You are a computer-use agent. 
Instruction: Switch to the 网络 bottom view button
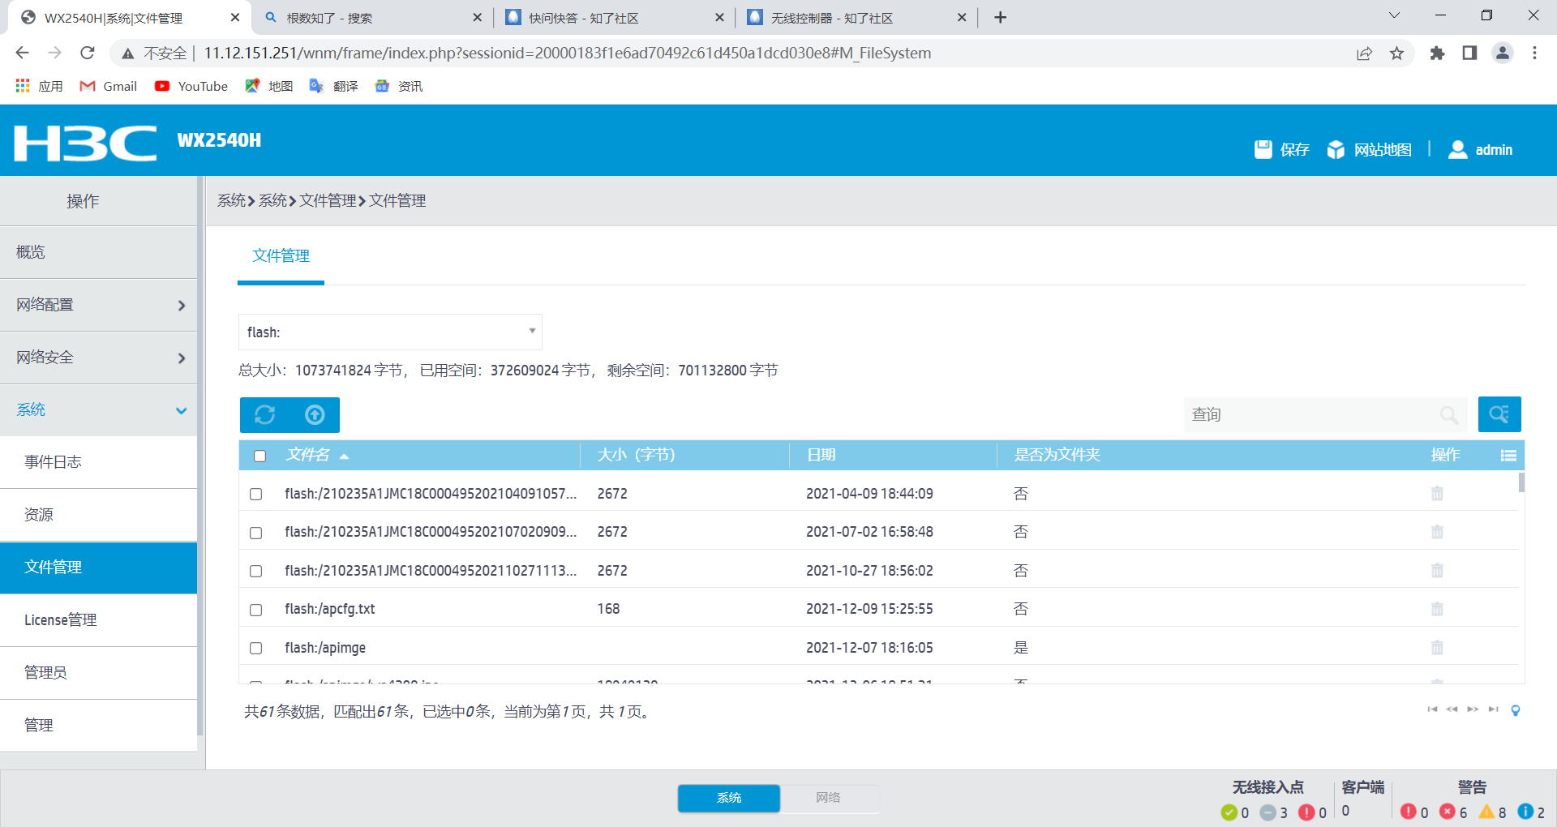[828, 798]
